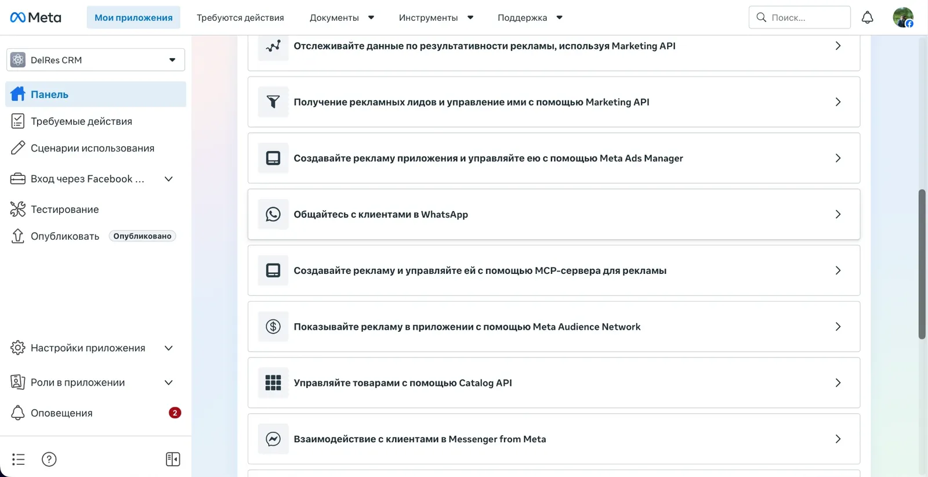Expand the Роли в приложении chevron

[169, 382]
